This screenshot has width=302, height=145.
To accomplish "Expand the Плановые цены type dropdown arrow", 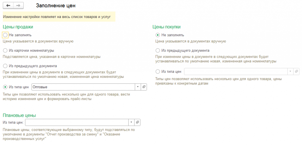I will [x=131, y=122].
